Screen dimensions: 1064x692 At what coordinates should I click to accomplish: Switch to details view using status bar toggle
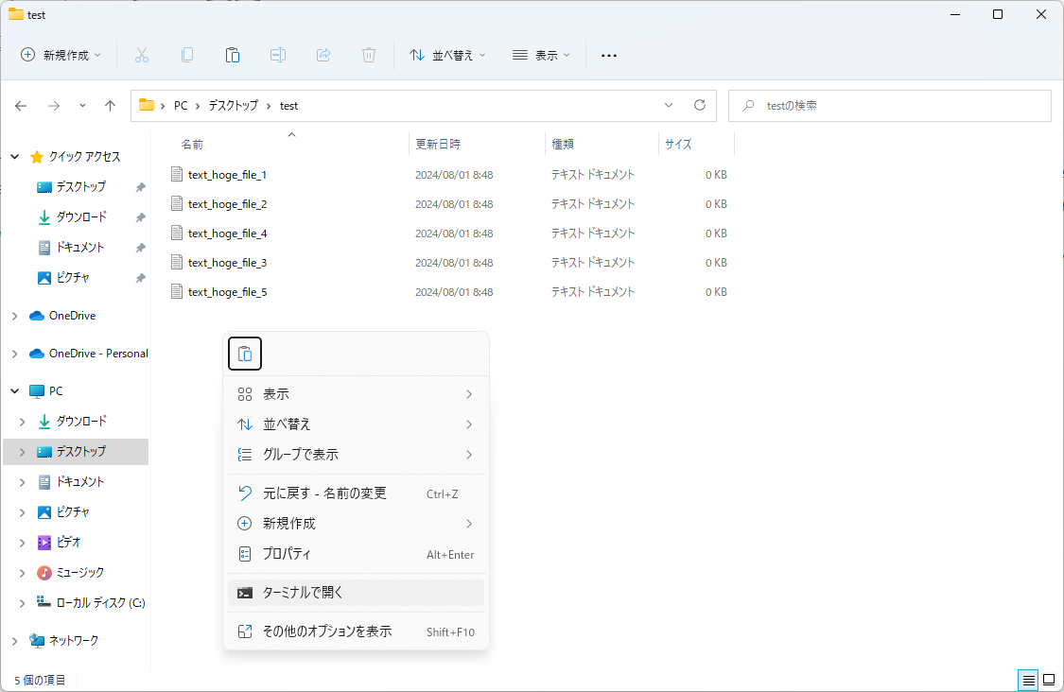(x=1028, y=680)
